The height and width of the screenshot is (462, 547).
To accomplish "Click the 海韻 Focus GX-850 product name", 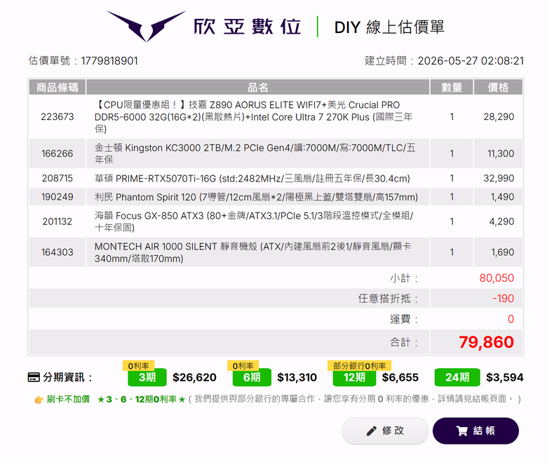I will (x=254, y=222).
